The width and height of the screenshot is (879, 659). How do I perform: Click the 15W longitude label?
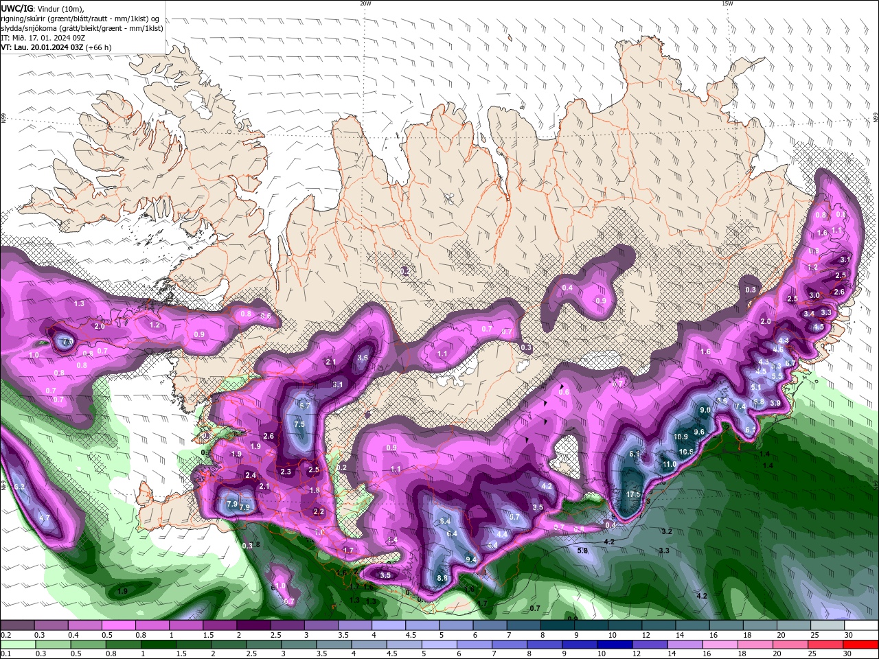727,3
